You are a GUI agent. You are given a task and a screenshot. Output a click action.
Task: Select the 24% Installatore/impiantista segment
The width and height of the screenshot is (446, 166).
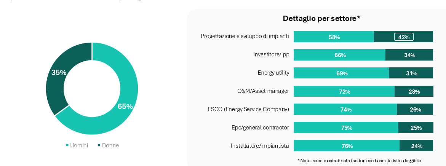(x=416, y=146)
